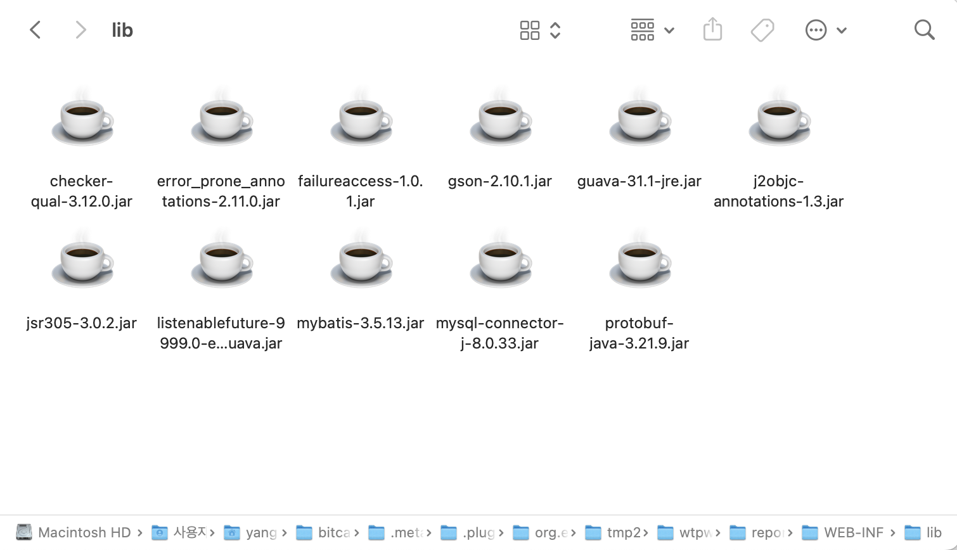Viewport: 957px width, 550px height.
Task: Click the mysql-connector-j-8.0.33.jar file name
Action: click(x=500, y=333)
